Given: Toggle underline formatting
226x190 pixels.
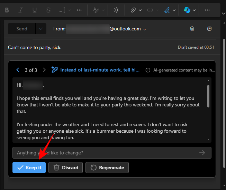Looking at the screenshot, I should click(x=35, y=10).
